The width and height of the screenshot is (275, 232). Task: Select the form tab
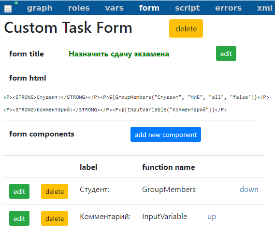(149, 8)
